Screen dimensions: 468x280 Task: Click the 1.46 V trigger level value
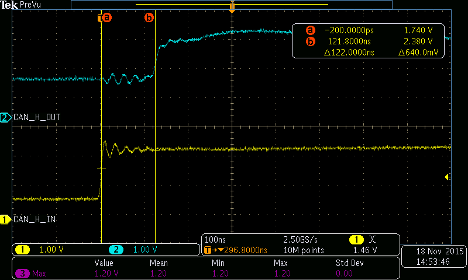pyautogui.click(x=365, y=250)
